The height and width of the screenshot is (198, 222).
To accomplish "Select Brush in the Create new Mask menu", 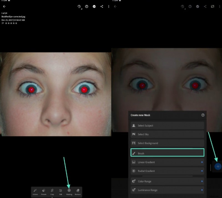I will coord(167,153).
